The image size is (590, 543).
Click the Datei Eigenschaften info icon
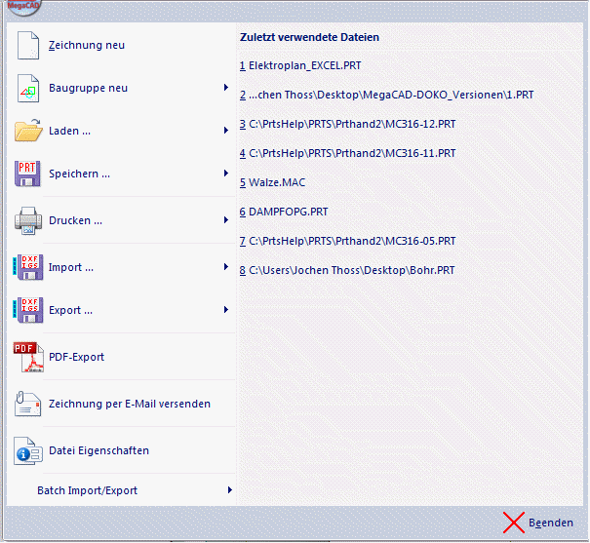(x=27, y=451)
